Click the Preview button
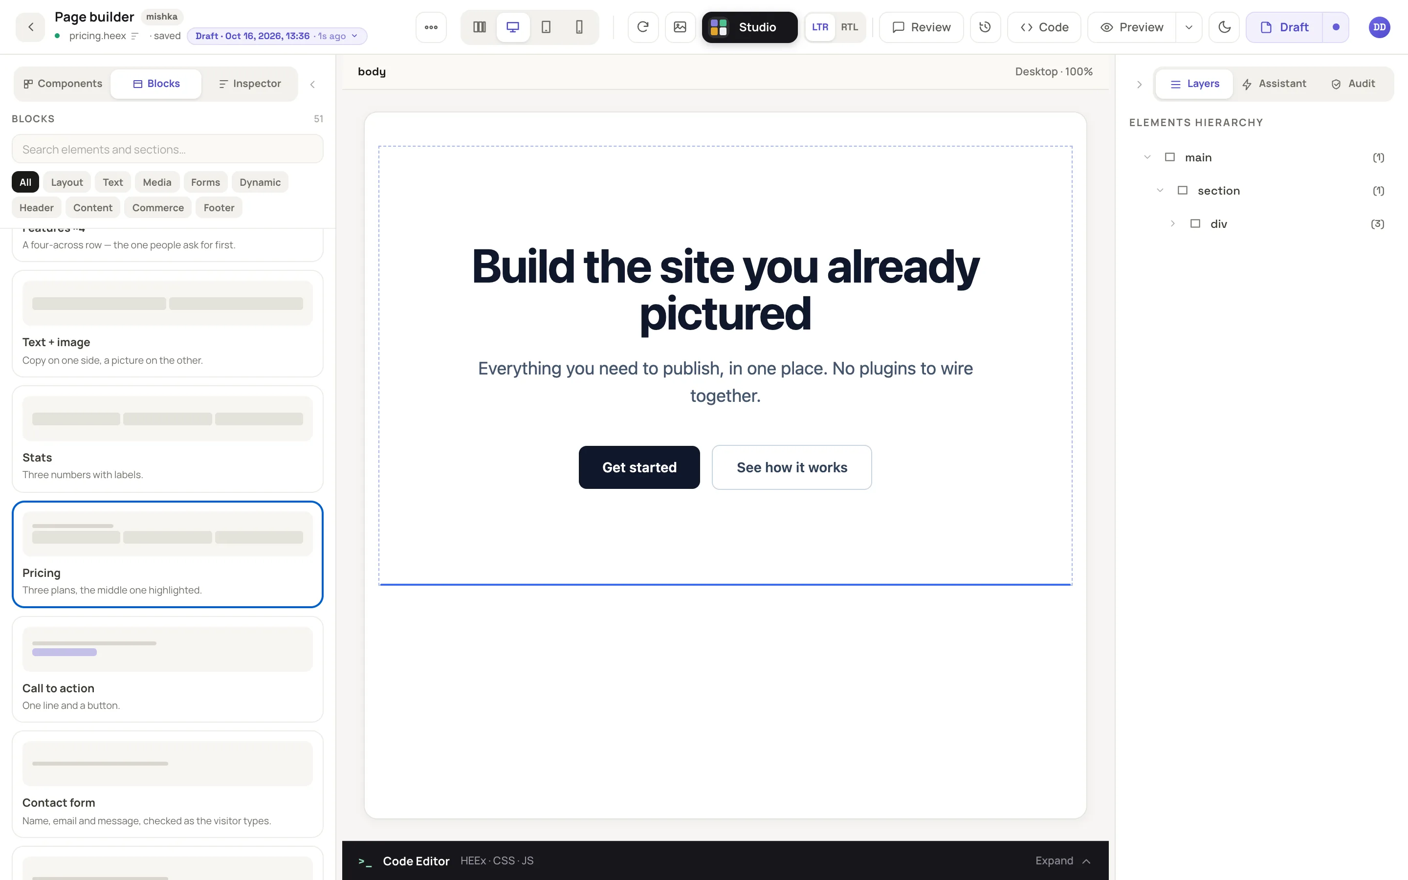This screenshot has height=880, width=1408. click(x=1132, y=27)
